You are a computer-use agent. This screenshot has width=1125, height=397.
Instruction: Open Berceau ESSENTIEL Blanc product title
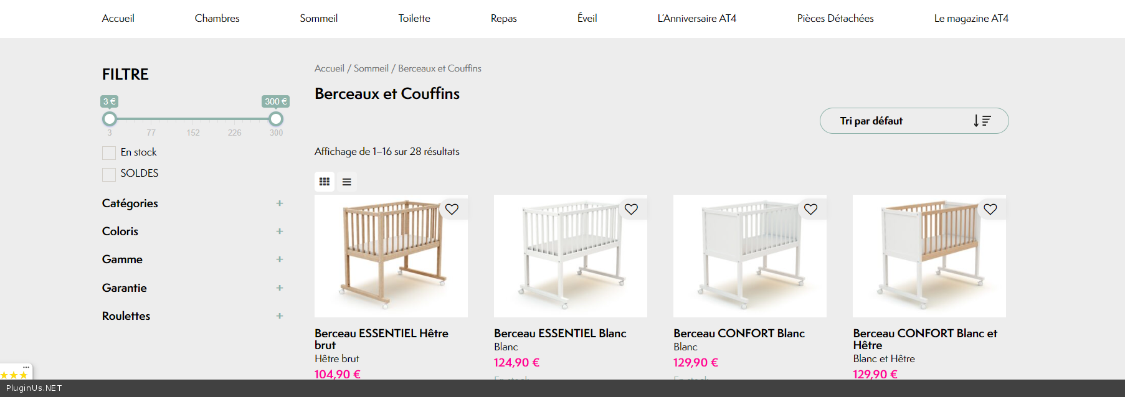[560, 334]
